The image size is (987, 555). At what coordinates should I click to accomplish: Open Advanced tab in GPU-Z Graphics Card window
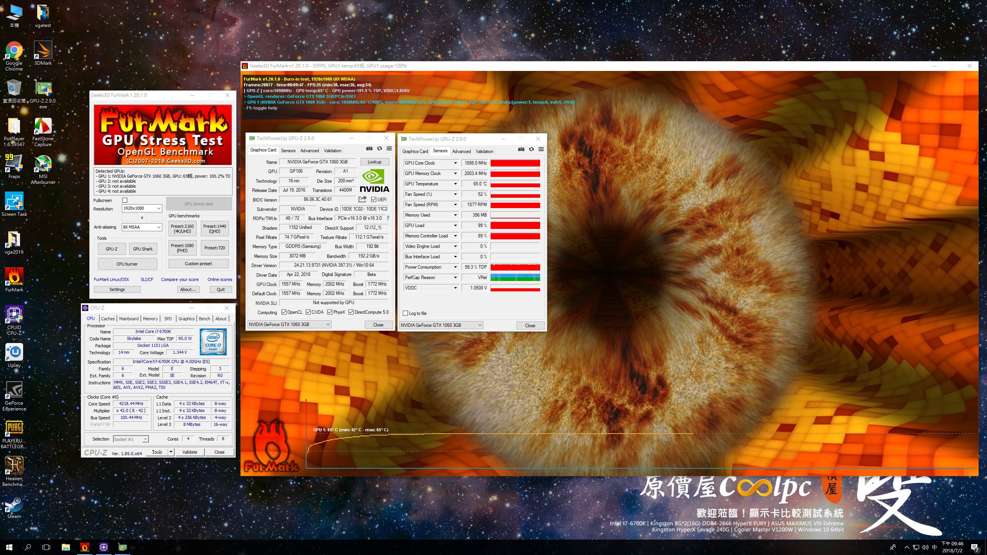(310, 151)
